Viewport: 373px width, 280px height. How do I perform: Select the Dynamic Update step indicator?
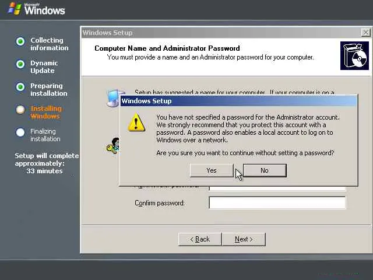[20, 64]
